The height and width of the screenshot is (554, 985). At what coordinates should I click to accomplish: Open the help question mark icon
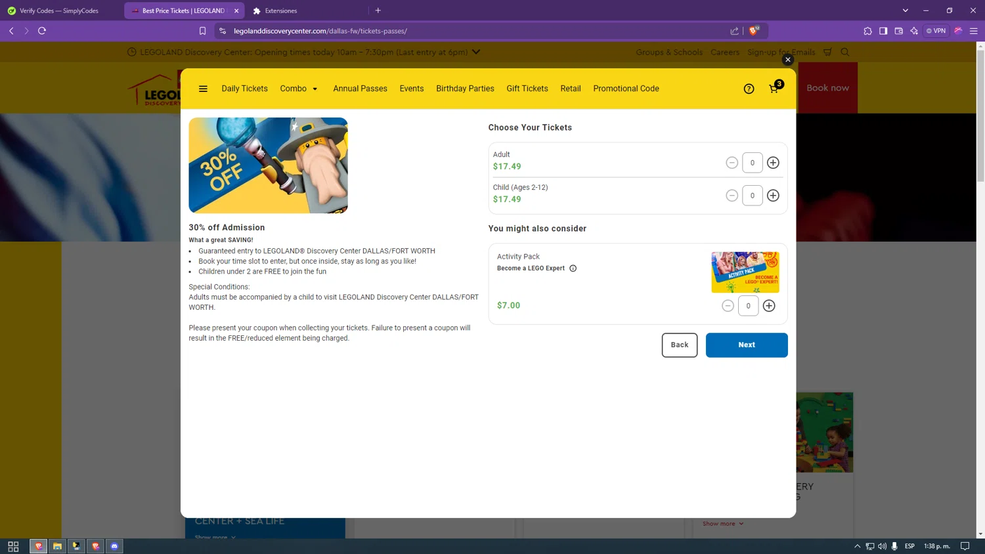[x=749, y=89]
